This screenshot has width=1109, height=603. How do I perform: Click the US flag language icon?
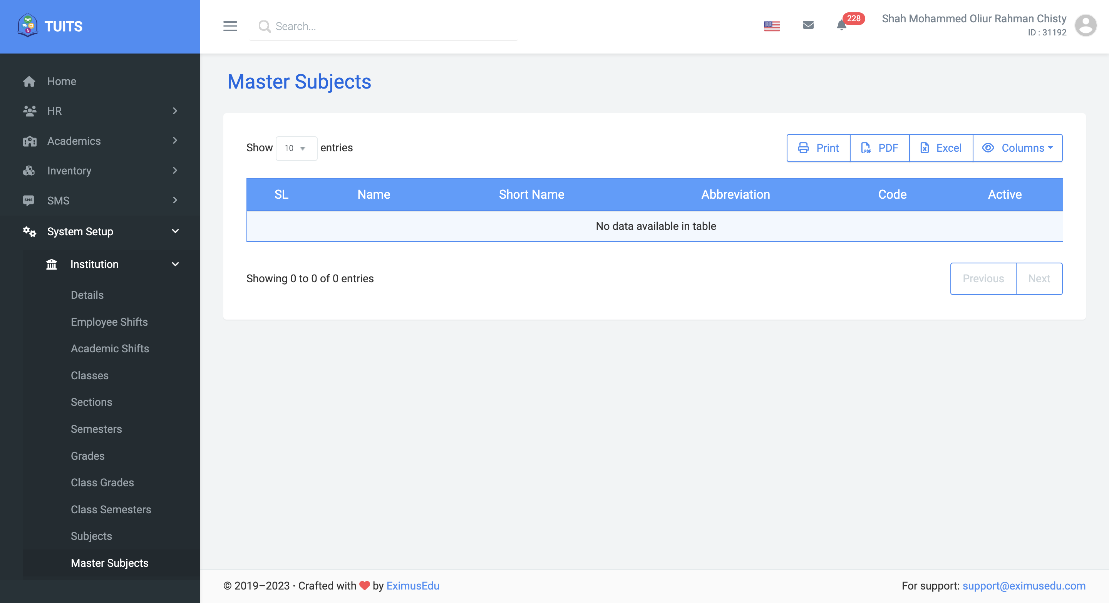tap(771, 26)
